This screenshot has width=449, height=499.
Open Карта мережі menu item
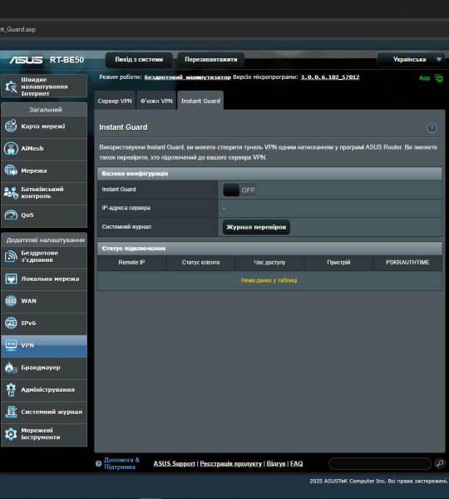[x=44, y=126]
